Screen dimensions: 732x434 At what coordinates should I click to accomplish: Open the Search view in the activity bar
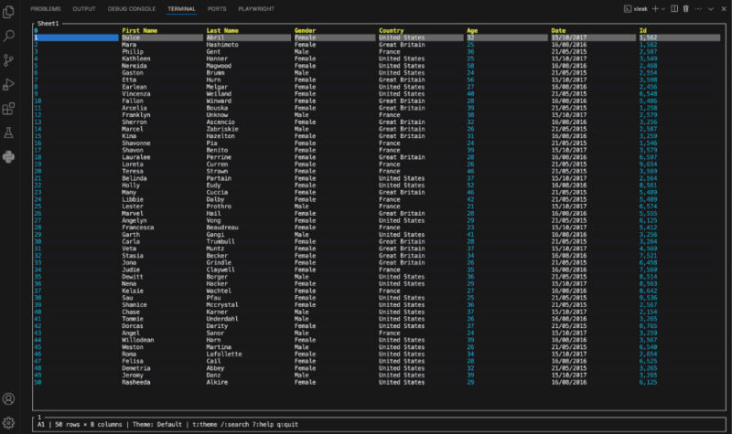[x=8, y=36]
